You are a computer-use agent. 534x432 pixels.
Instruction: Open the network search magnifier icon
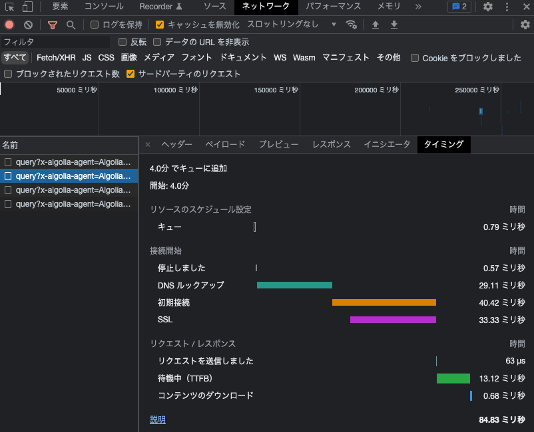click(x=71, y=25)
